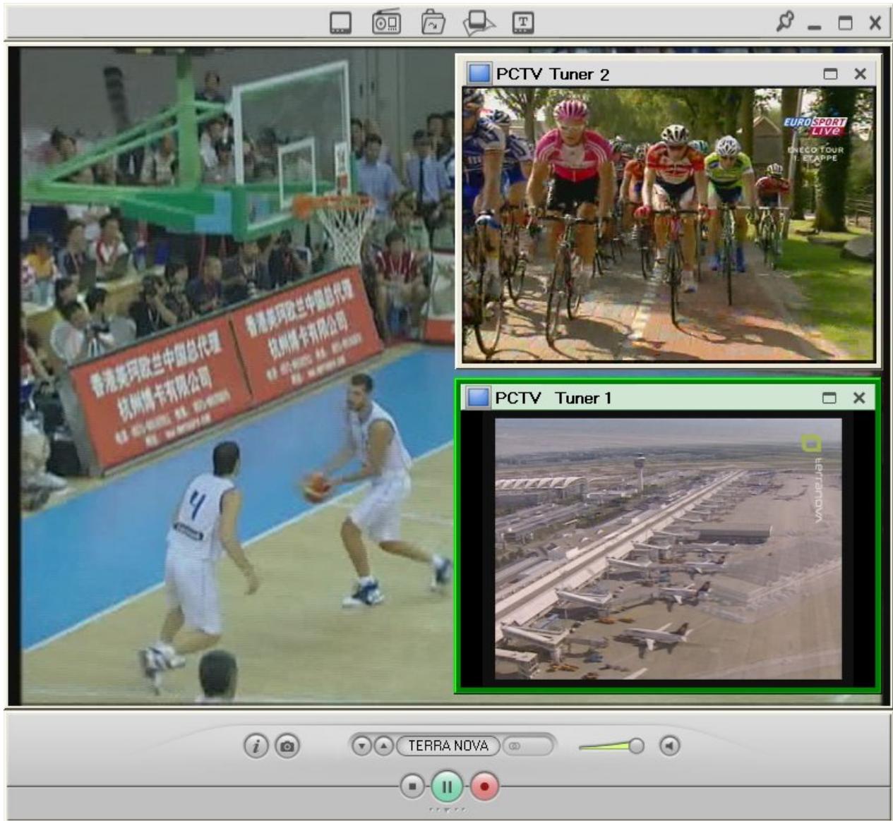Close the PCTV Tuner 2 window
Viewport: 893px width, 821px height.
point(860,74)
